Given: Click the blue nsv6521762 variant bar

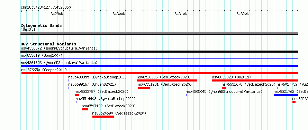Looking at the screenshot, I should tap(286, 95).
